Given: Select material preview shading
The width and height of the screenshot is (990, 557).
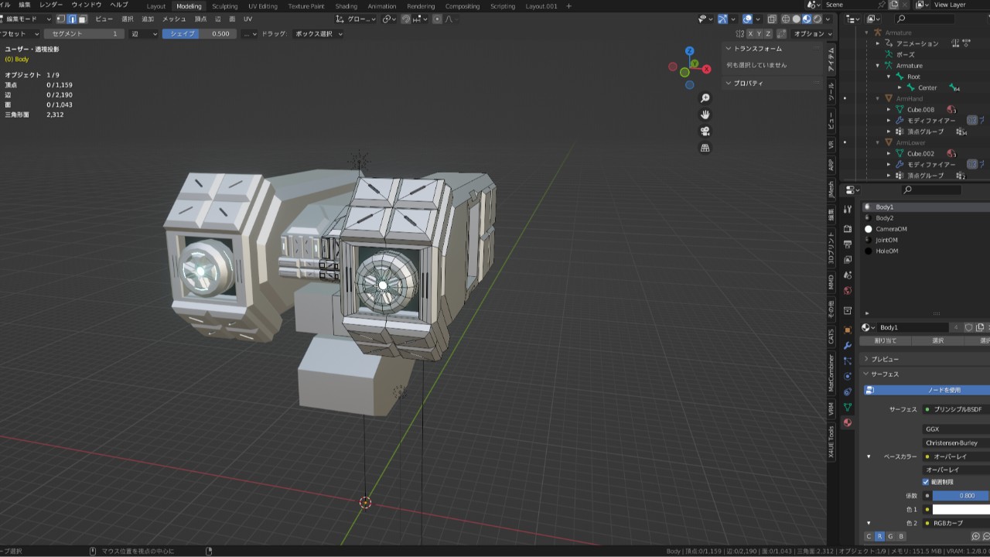Looking at the screenshot, I should [x=807, y=19].
